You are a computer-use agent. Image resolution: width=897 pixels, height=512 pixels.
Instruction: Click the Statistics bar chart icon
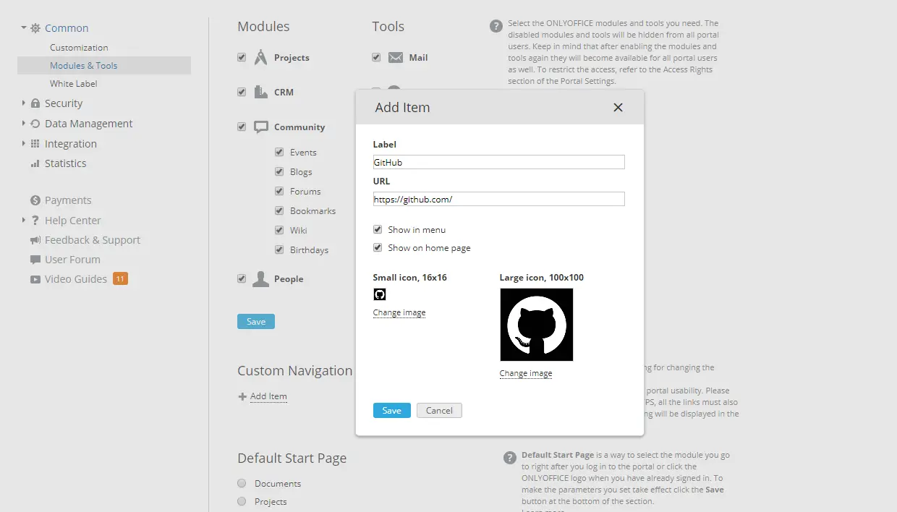[x=35, y=163]
